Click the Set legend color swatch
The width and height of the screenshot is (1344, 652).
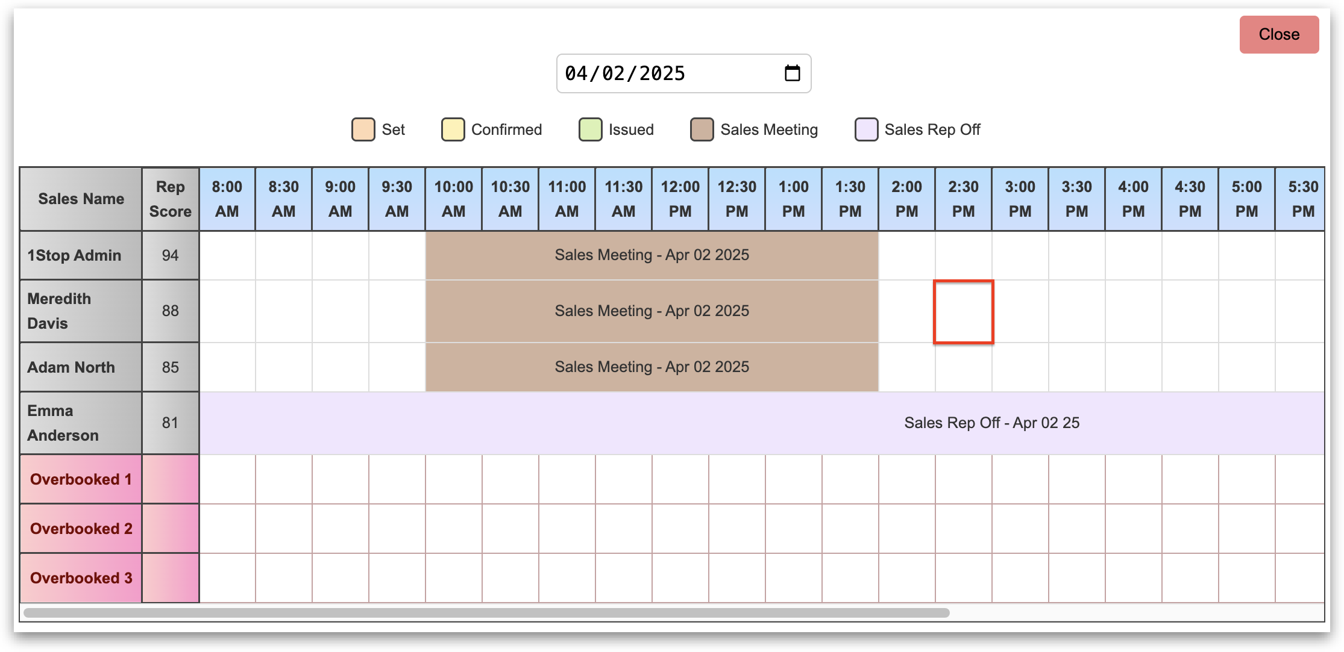click(363, 129)
